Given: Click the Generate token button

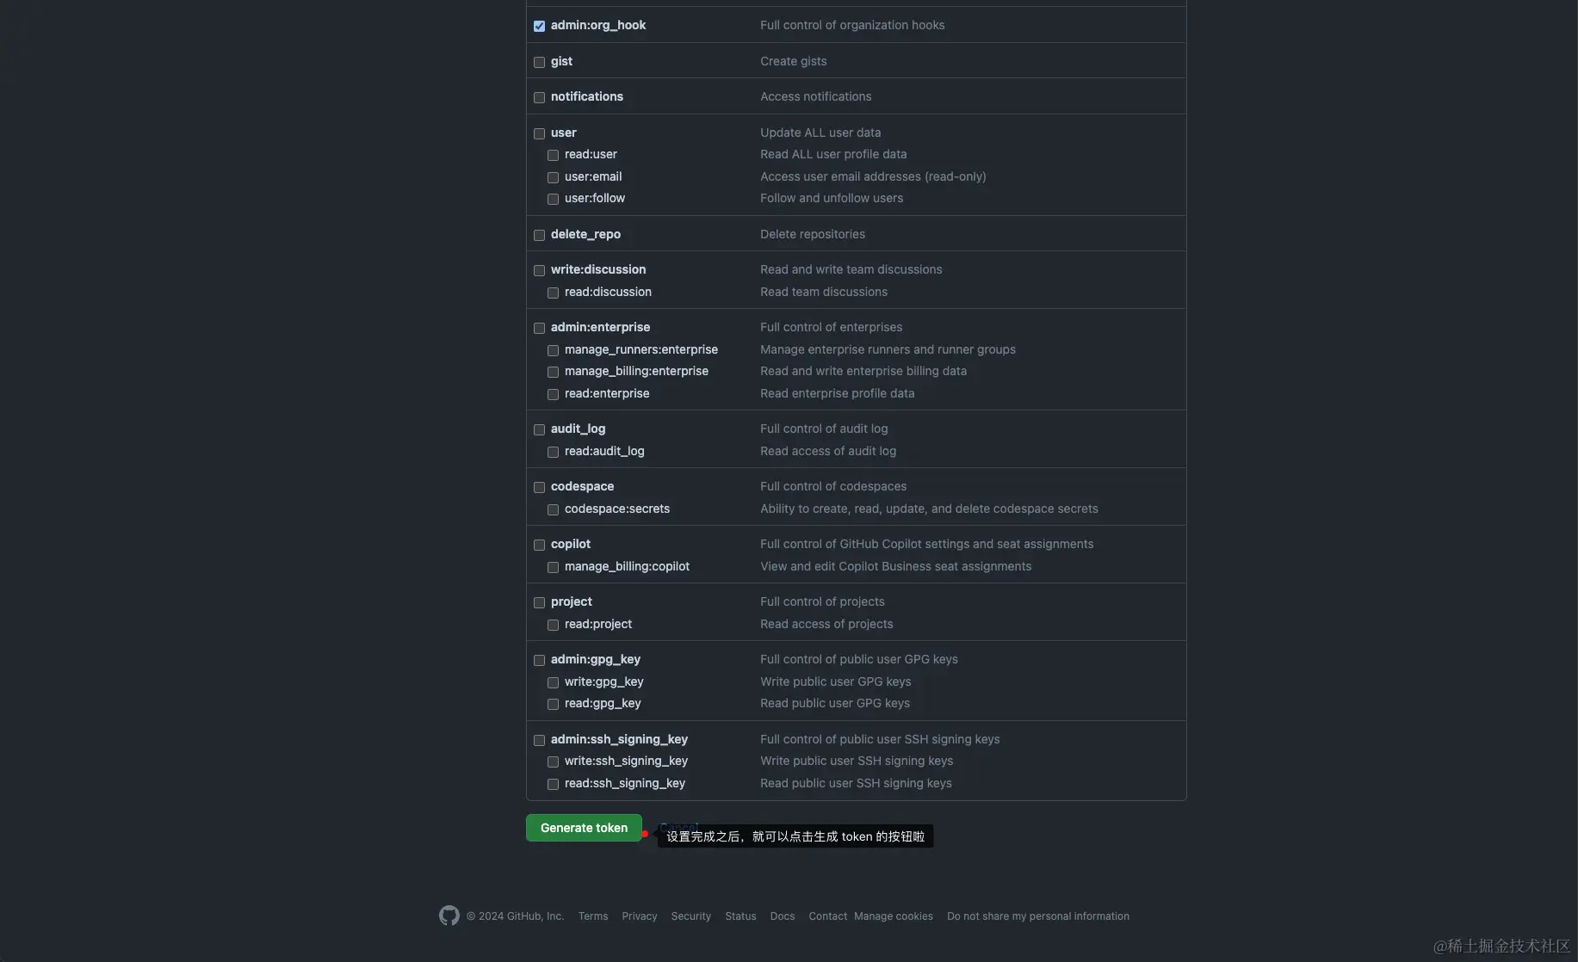Looking at the screenshot, I should (x=584, y=828).
